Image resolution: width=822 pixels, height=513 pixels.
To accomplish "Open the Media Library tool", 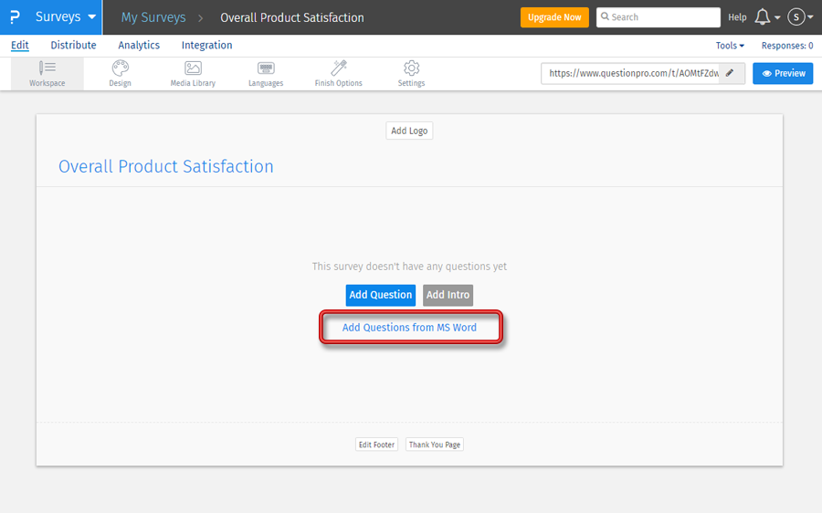I will [x=193, y=73].
